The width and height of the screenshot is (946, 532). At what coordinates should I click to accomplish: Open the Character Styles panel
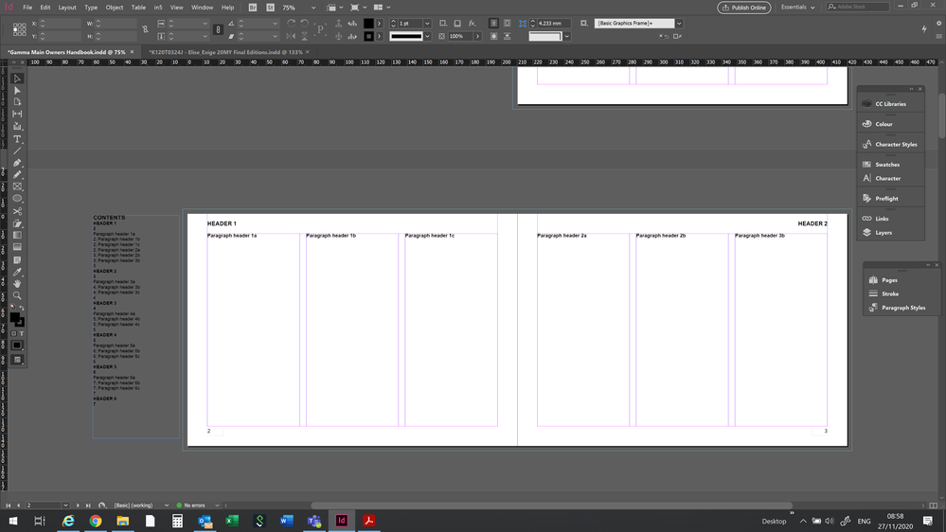click(896, 144)
